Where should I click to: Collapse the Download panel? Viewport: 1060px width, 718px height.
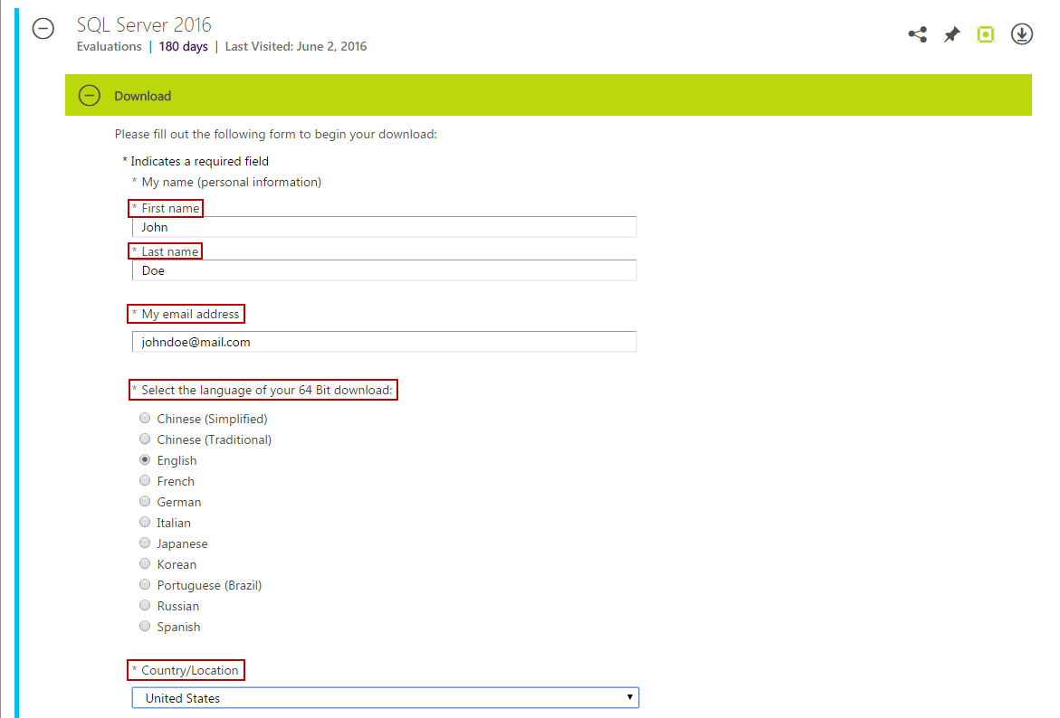pos(89,95)
